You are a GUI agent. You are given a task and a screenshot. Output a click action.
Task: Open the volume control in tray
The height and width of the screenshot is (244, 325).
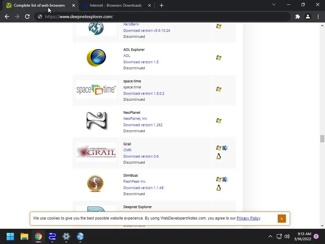click(287, 236)
